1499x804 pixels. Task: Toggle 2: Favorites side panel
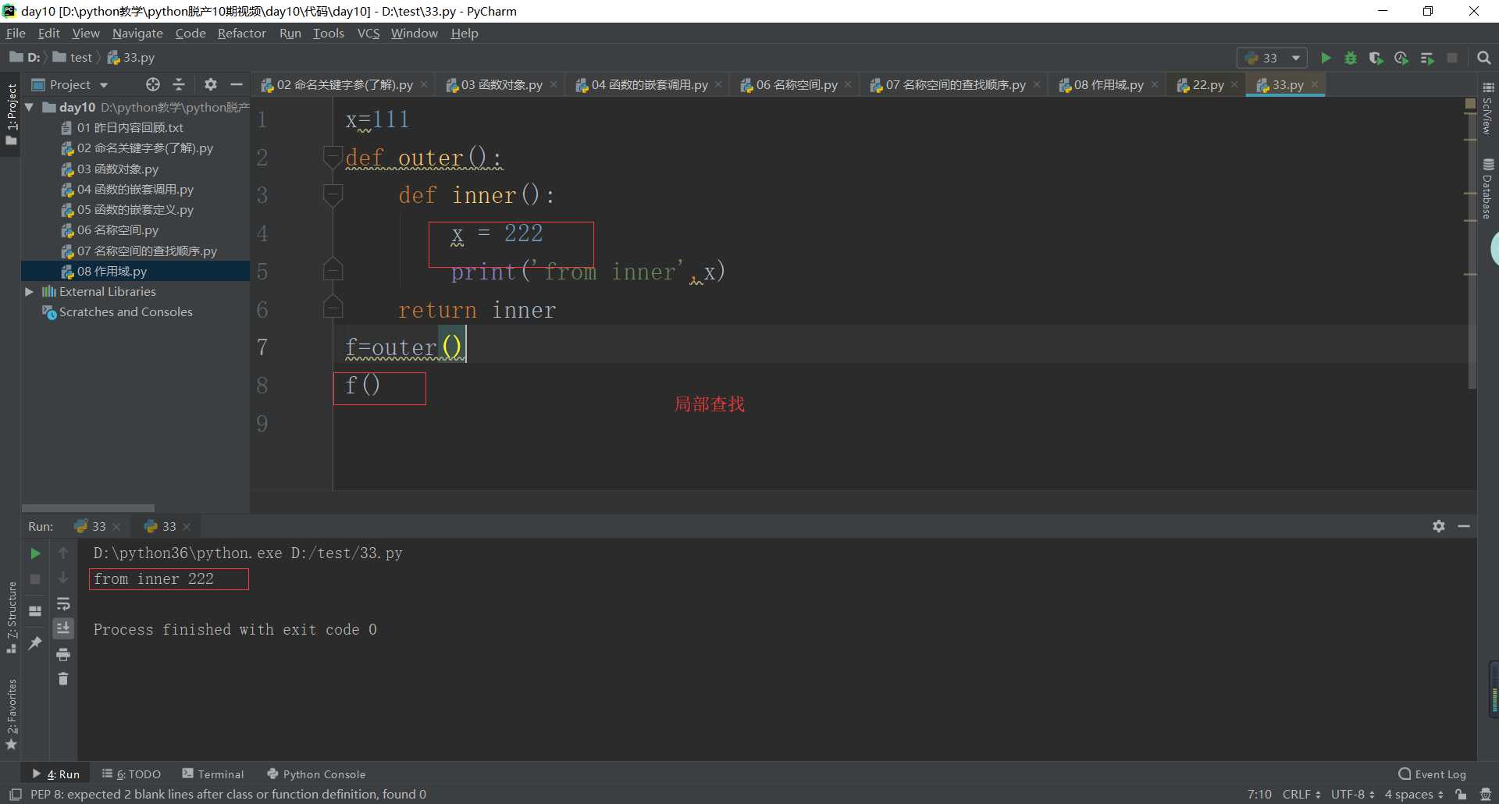(x=11, y=714)
